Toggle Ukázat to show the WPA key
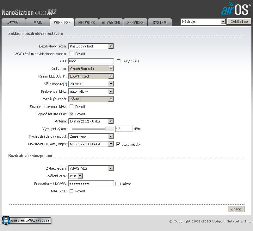This screenshot has height=231, width=253. (x=117, y=184)
